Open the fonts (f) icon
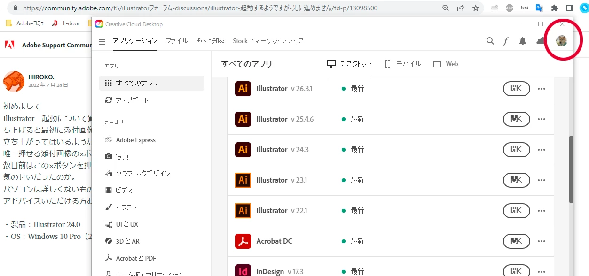The height and width of the screenshot is (276, 589). point(506,41)
